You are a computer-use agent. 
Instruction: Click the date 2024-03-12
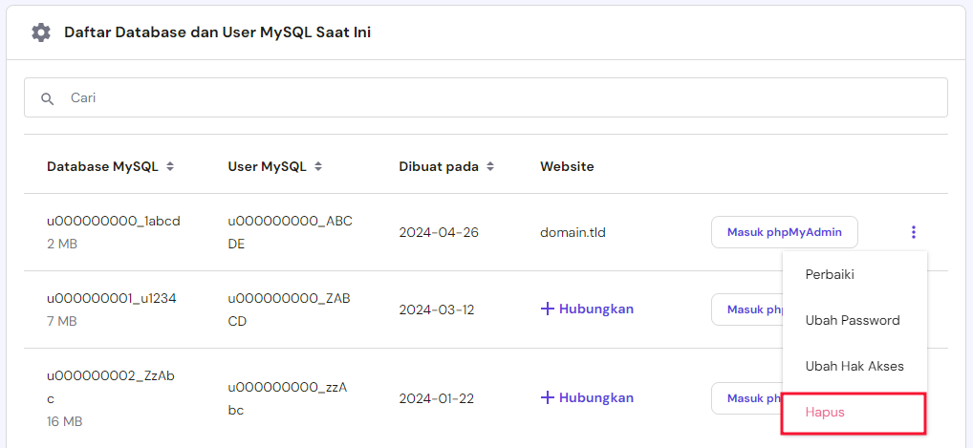pyautogui.click(x=436, y=309)
